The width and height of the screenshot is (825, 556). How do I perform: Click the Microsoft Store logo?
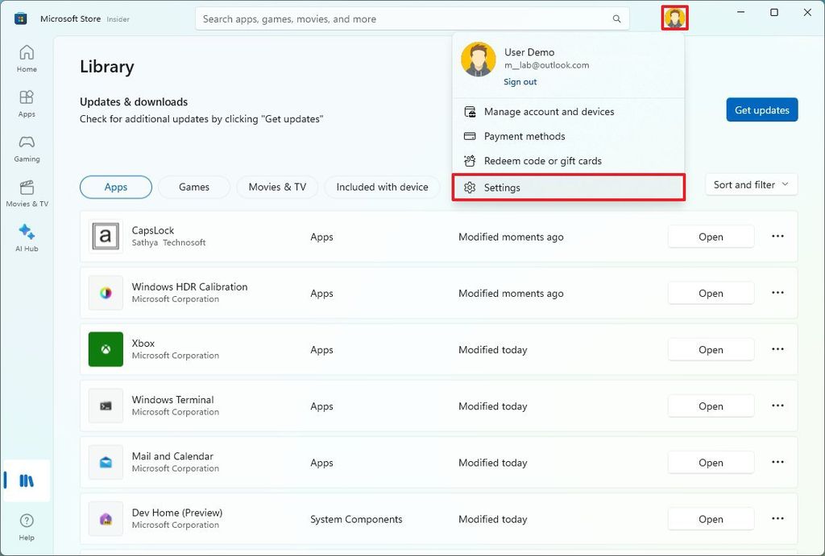coord(19,18)
